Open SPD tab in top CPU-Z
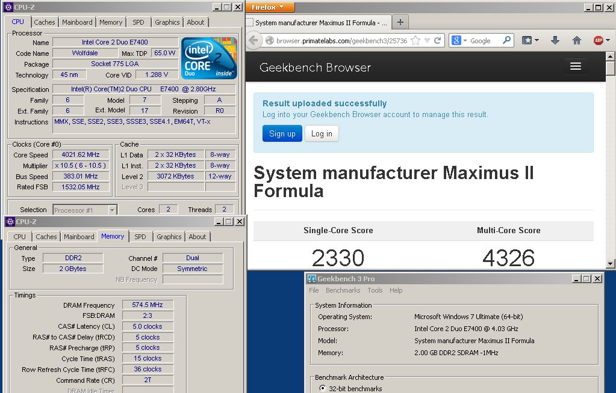This screenshot has width=616, height=393. (138, 22)
